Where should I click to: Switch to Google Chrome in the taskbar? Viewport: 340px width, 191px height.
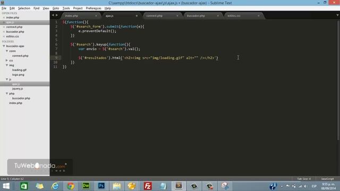tap(71, 186)
